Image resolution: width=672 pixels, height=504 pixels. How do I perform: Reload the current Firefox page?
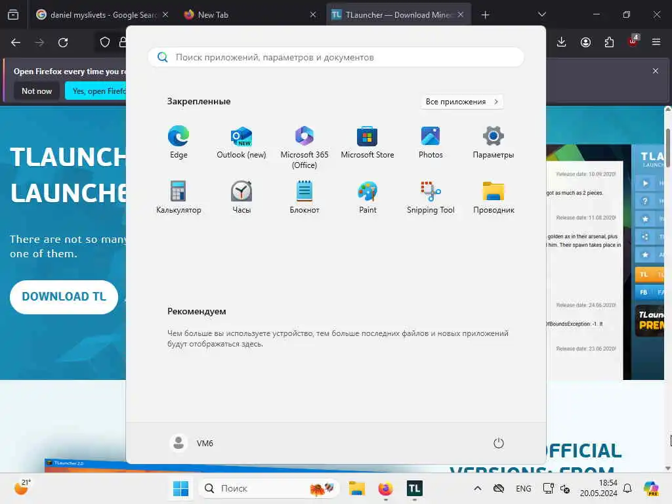pyautogui.click(x=63, y=43)
